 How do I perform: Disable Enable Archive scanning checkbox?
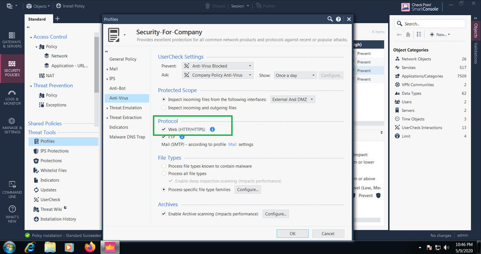[164, 214]
